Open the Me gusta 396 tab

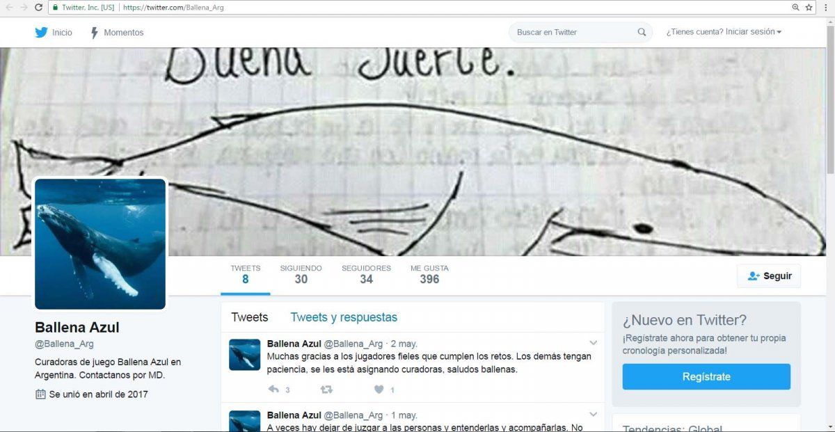tap(429, 274)
